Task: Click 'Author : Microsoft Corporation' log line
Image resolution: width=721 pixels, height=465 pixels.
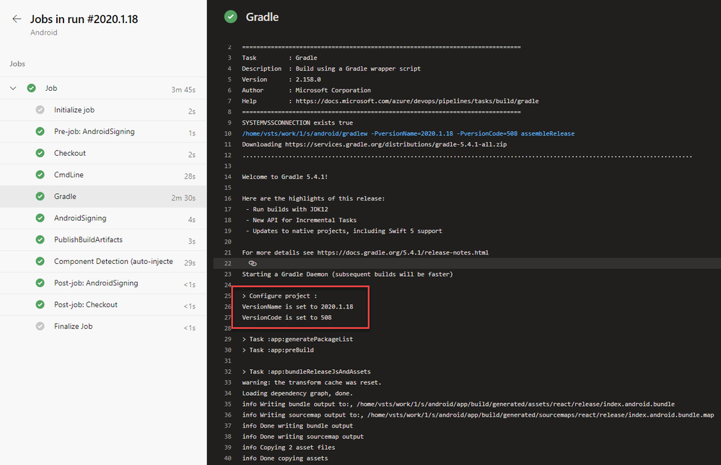Action: coord(306,90)
